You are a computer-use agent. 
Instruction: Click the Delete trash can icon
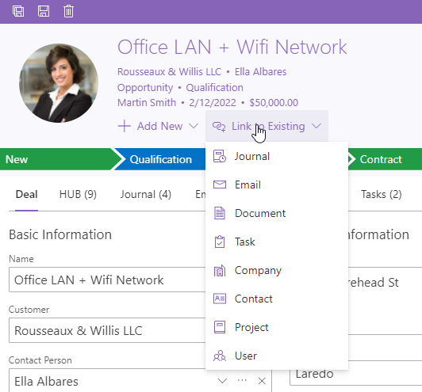[68, 11]
